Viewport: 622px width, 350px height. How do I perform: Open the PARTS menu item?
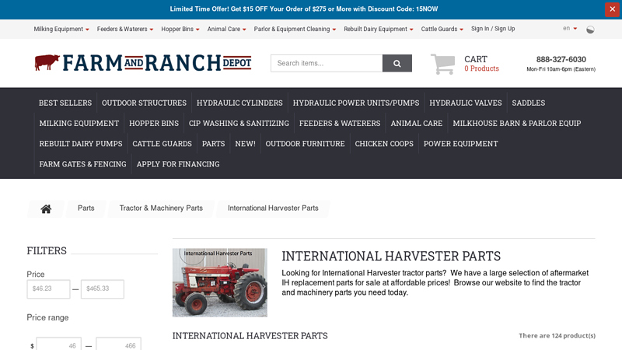tap(213, 144)
